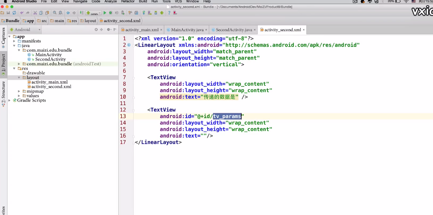Open Settings using the wrench icon
The width and height of the screenshot is (433, 215).
tap(130, 13)
